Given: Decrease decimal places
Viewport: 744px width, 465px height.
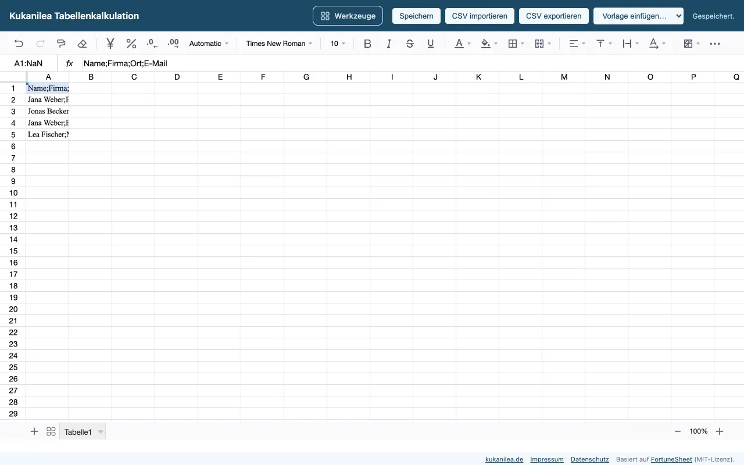Looking at the screenshot, I should point(152,44).
